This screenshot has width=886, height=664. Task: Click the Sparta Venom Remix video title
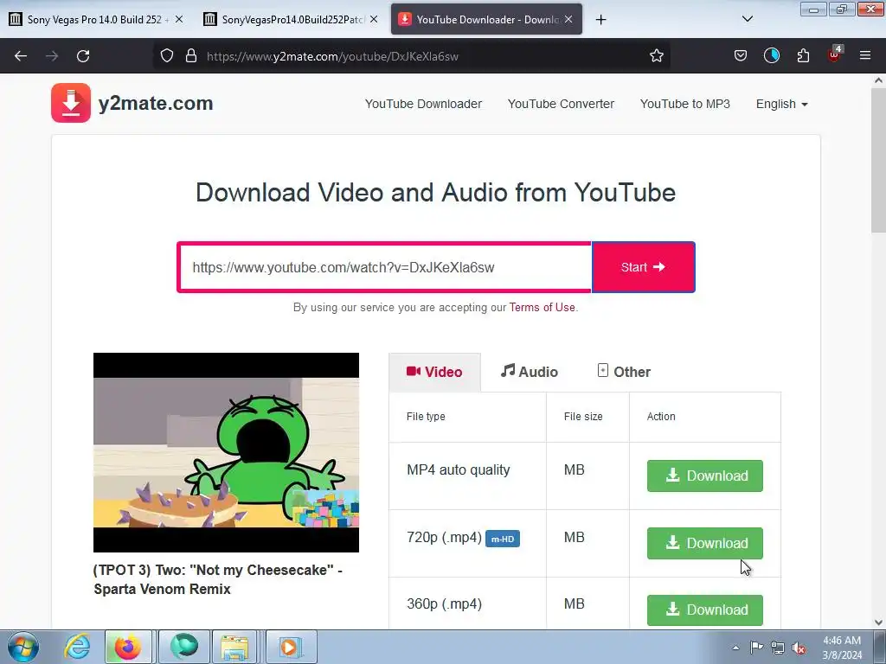(x=217, y=579)
